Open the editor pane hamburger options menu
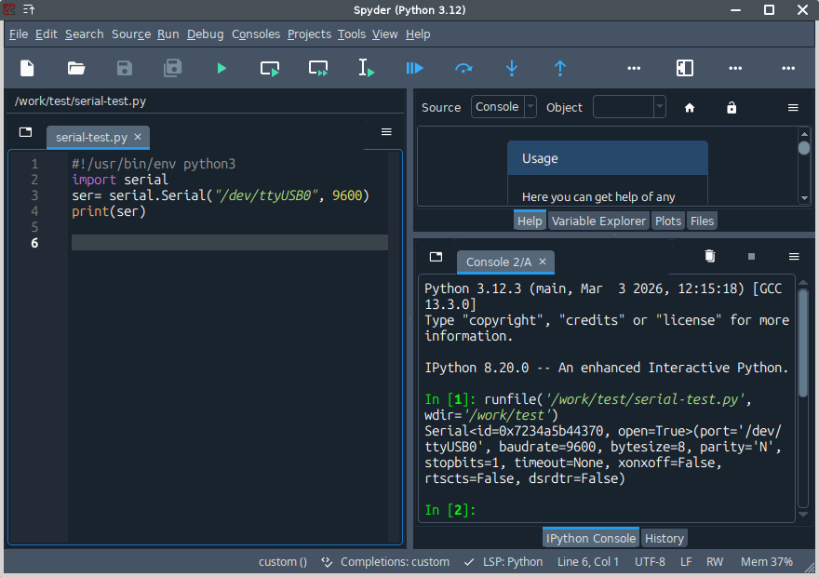 click(386, 132)
